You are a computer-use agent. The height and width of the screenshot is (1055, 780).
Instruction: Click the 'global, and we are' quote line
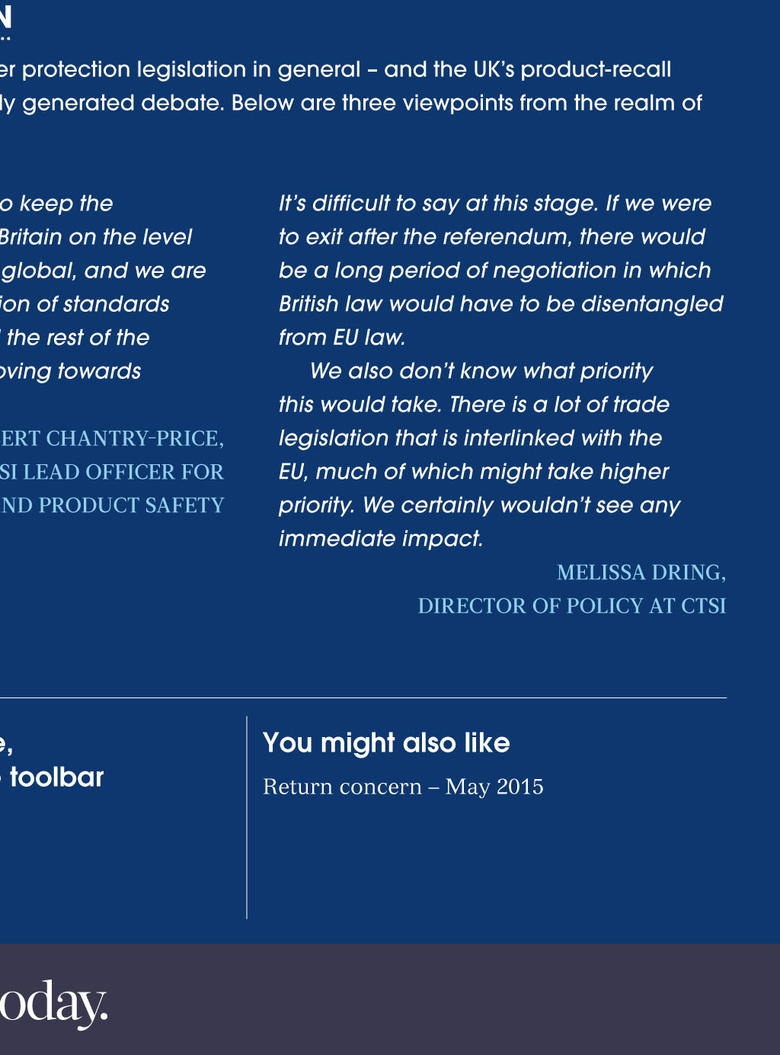(x=103, y=271)
